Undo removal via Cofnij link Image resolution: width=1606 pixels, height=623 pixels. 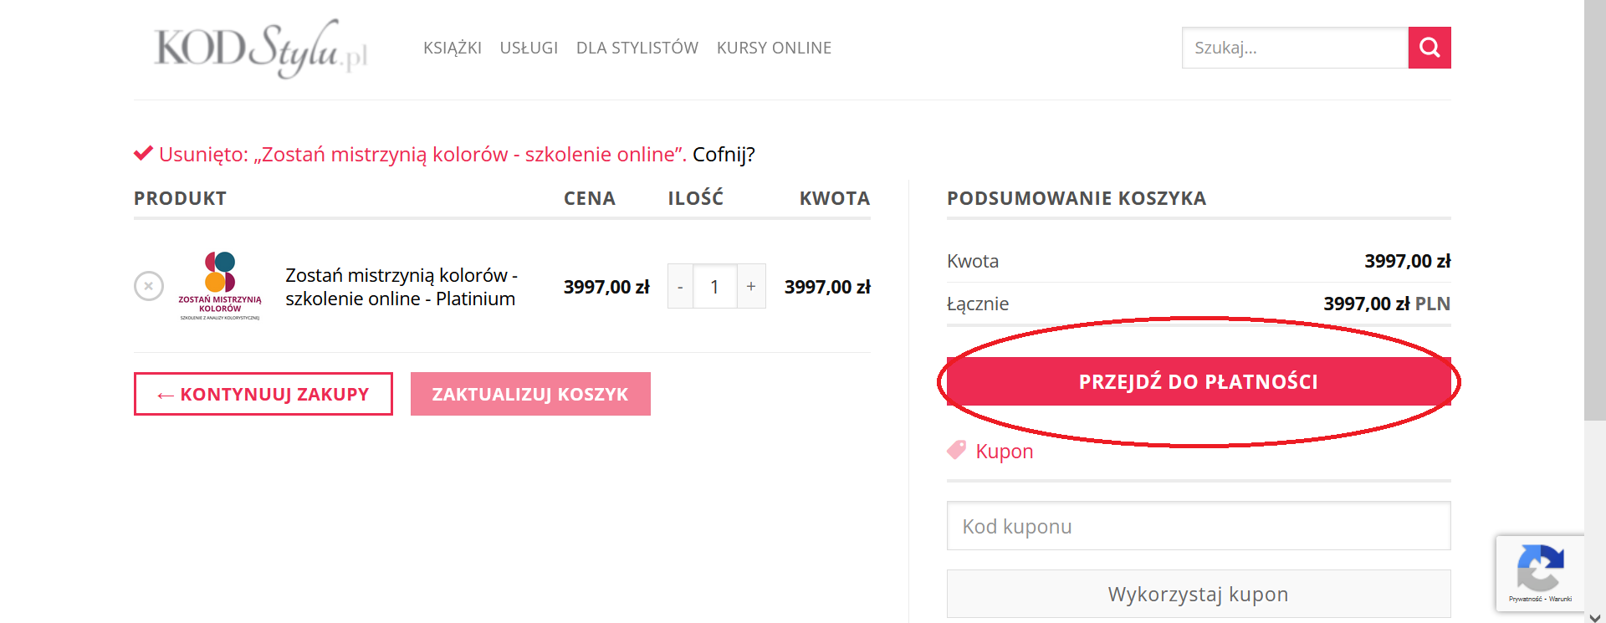[x=724, y=155]
